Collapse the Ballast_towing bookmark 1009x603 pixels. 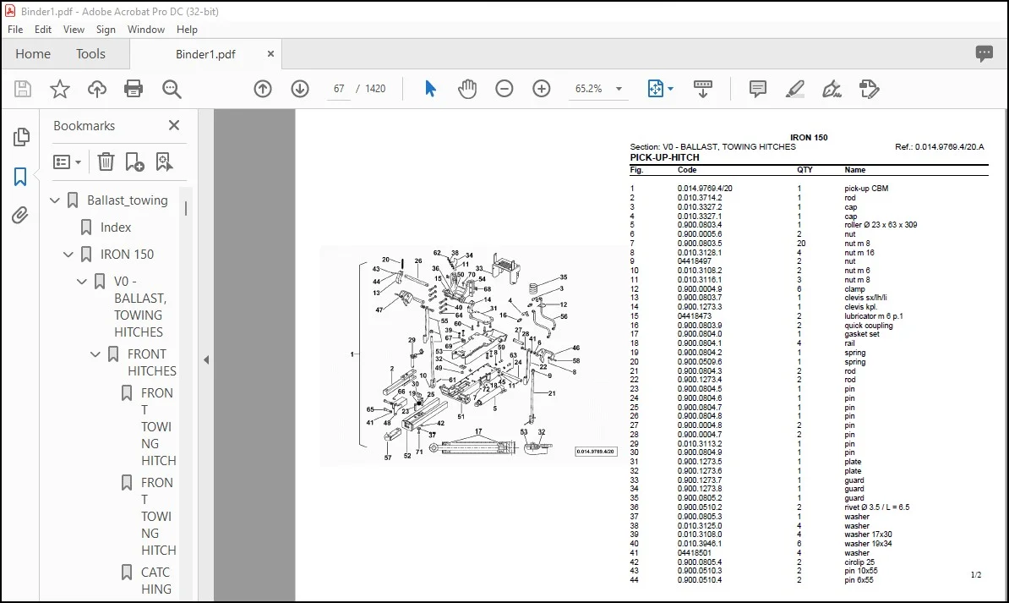(55, 200)
